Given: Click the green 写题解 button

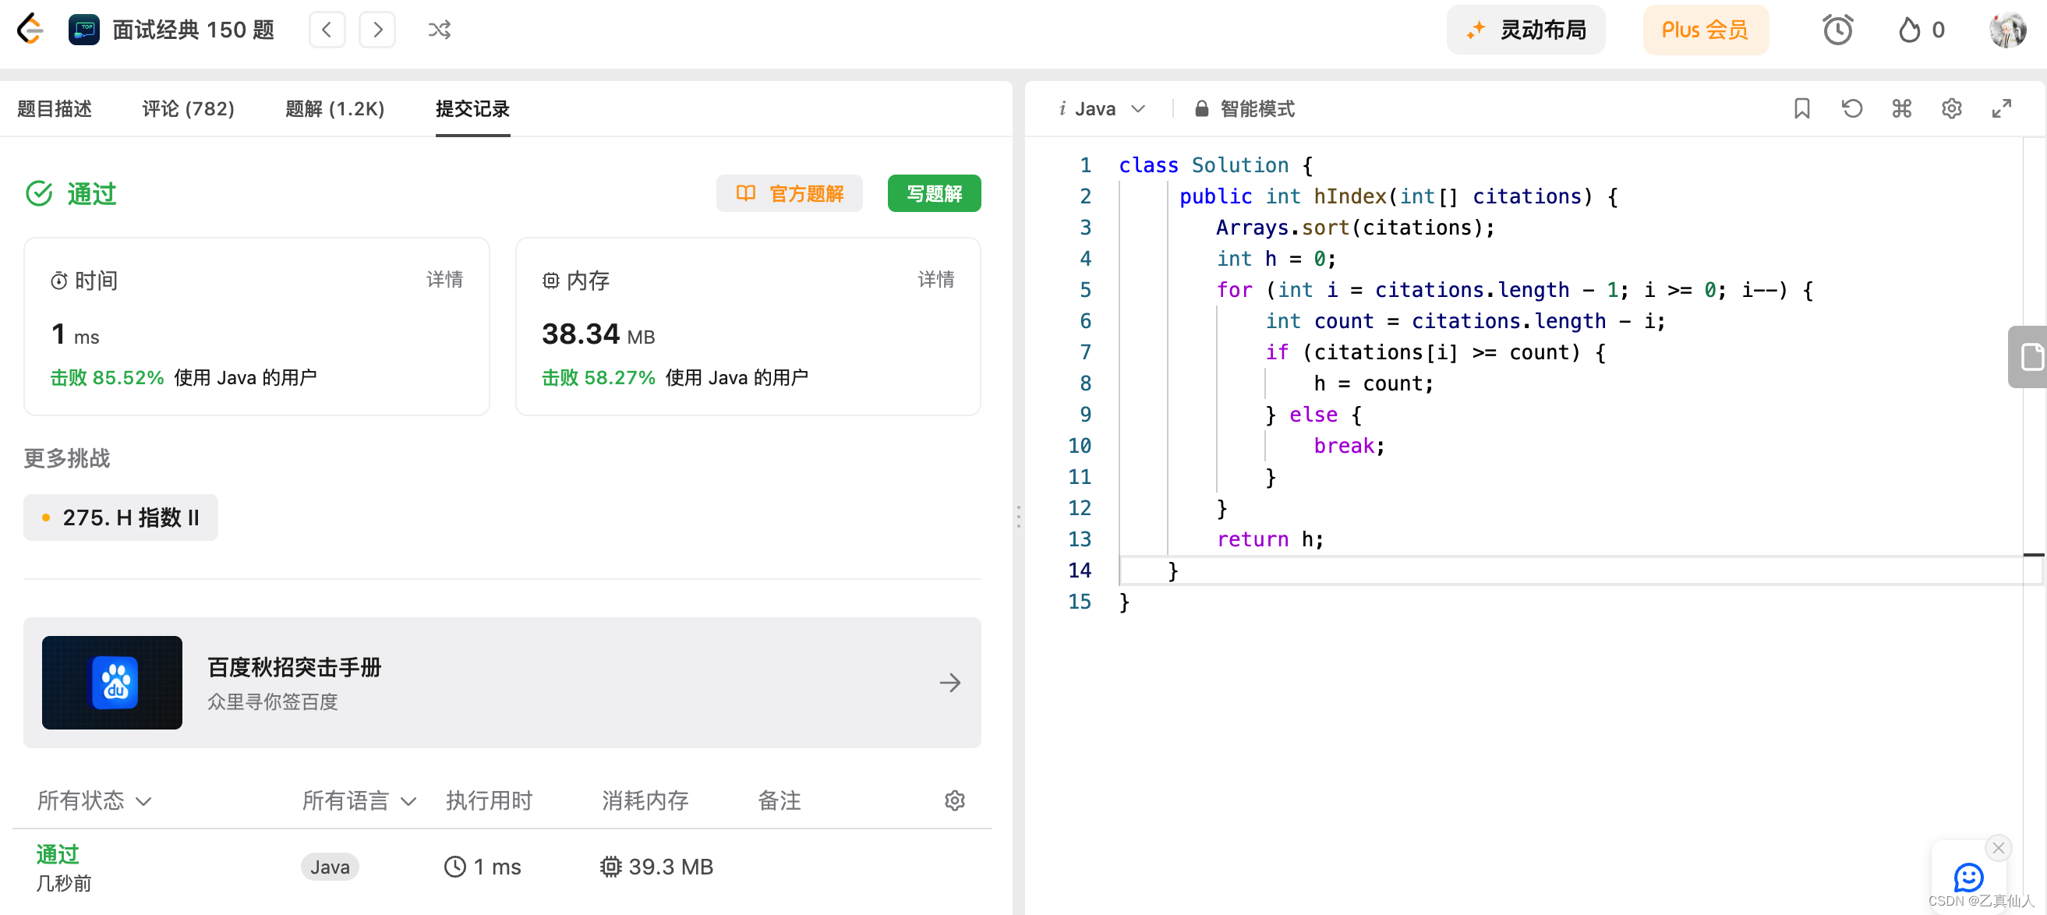Looking at the screenshot, I should tap(934, 193).
